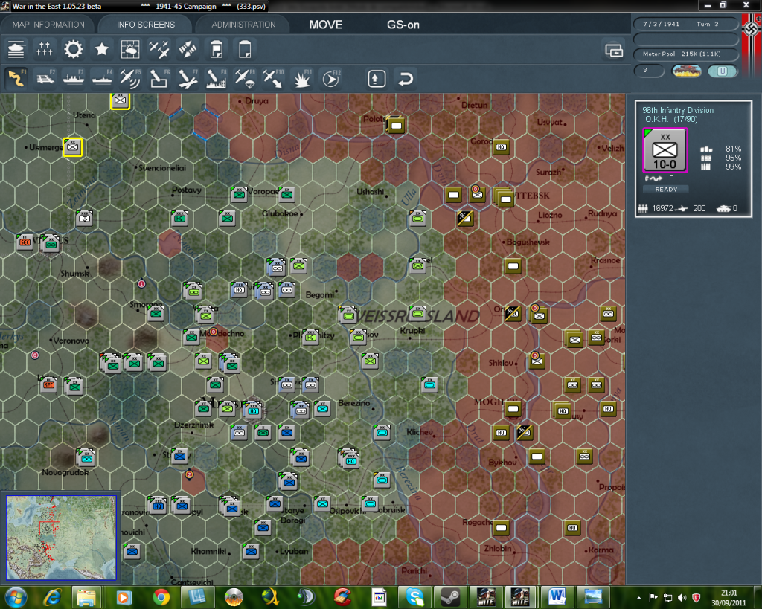Viewport: 762px width, 609px height.
Task: Select the F10 air transfer mode
Action: pos(273,79)
